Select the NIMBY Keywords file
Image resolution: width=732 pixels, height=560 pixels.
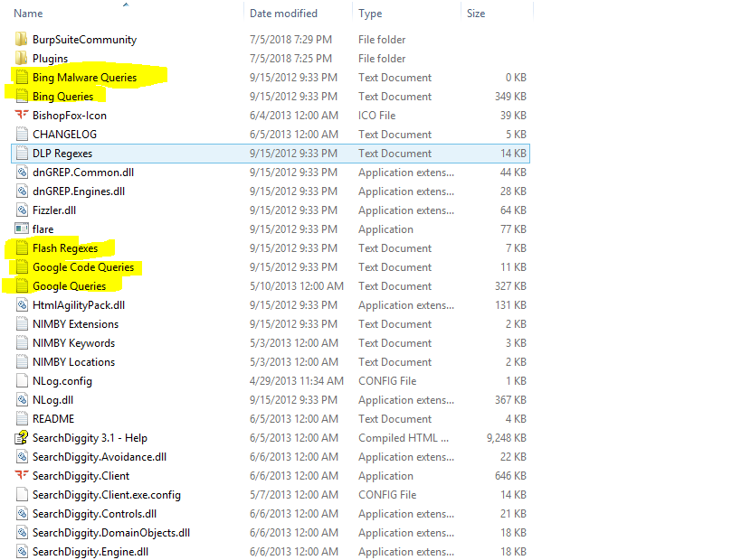[x=73, y=343]
